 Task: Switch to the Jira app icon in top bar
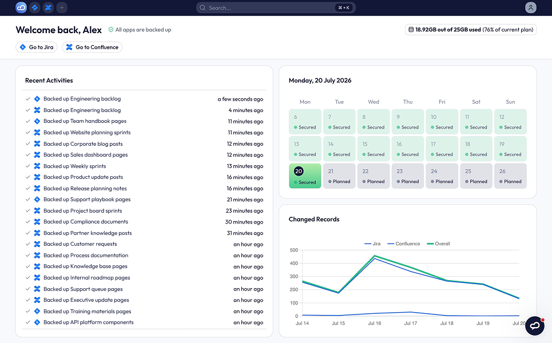34,7
